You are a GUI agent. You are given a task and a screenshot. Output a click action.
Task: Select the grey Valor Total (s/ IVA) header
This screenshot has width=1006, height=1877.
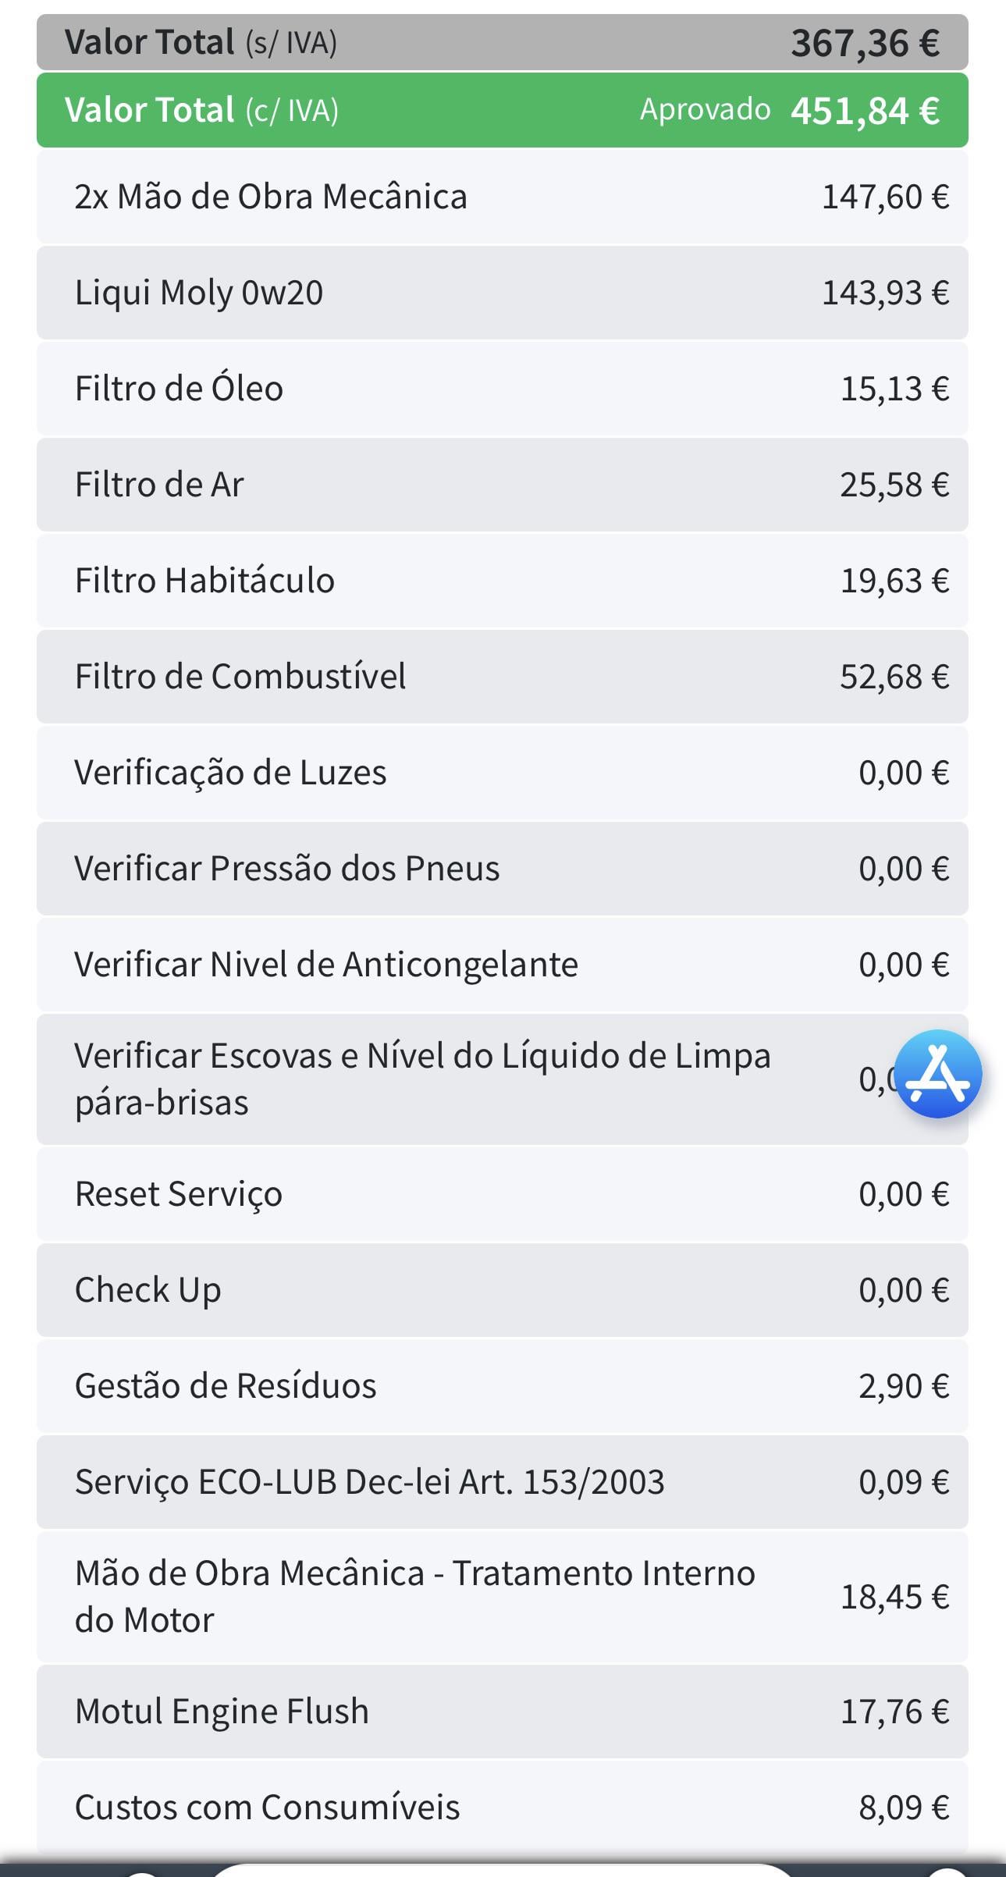[503, 42]
